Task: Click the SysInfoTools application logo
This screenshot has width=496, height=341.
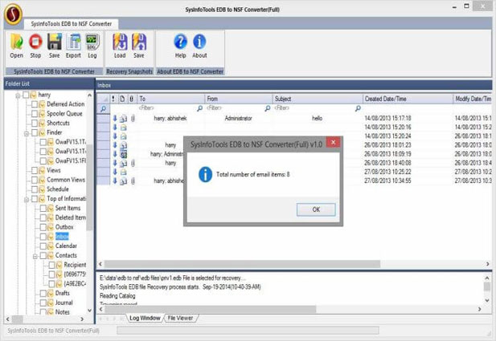Action: click(x=13, y=14)
